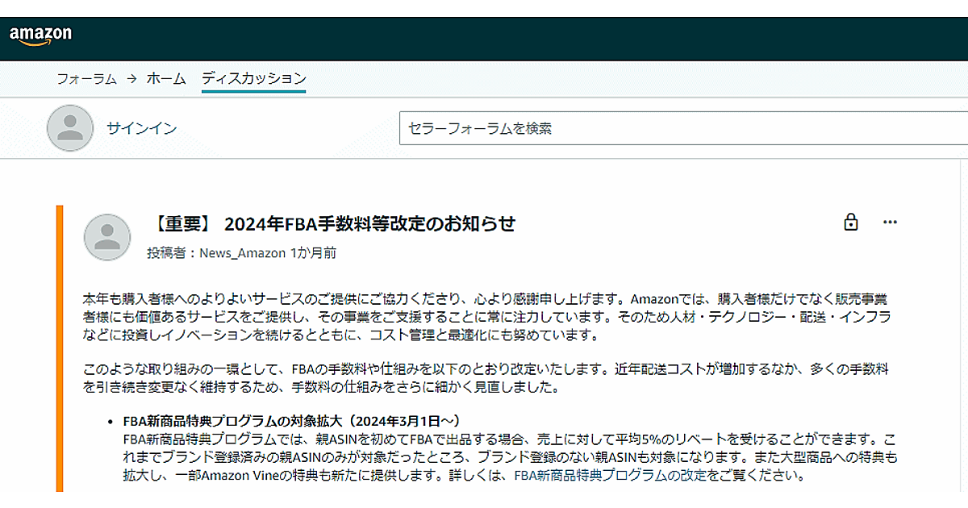Click the Amazon logo in the header
Image resolution: width=968 pixels, height=508 pixels.
[40, 35]
